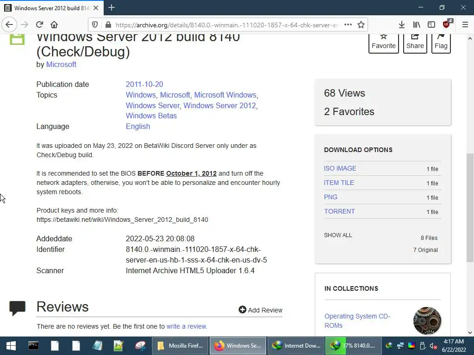
Task: Click the Add Review button
Action: (x=261, y=310)
